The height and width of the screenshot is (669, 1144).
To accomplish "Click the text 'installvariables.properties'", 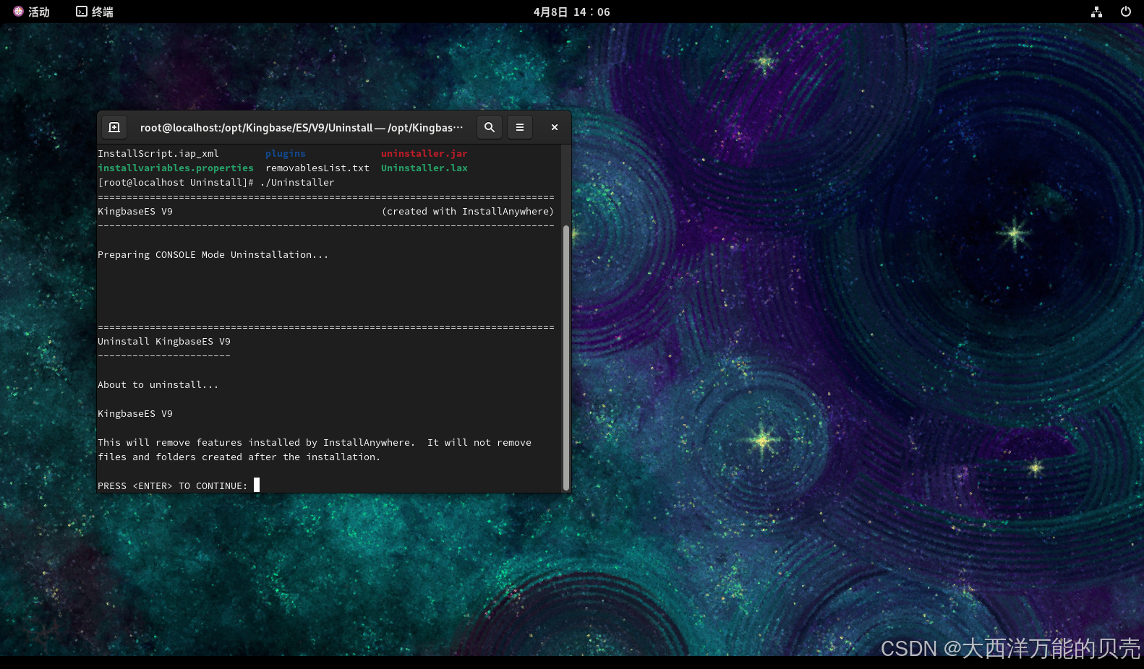I will click(176, 168).
